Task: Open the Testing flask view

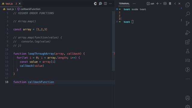Action: 187,51
